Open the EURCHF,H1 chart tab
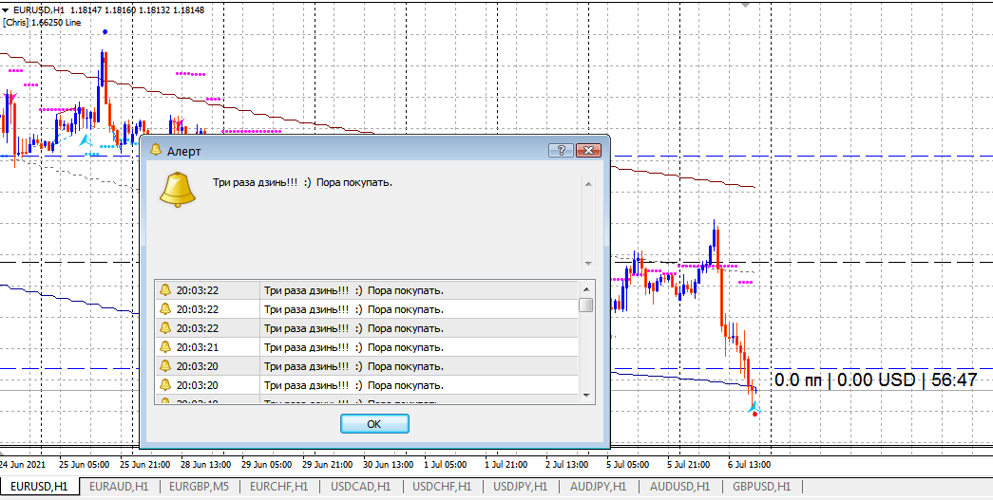Viewport: 993px width, 500px height. pyautogui.click(x=278, y=486)
